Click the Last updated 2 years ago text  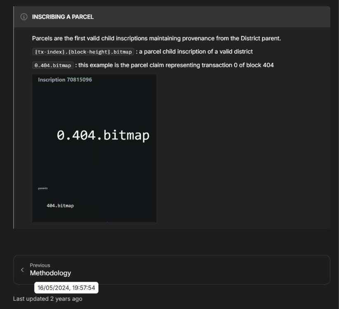click(x=47, y=299)
